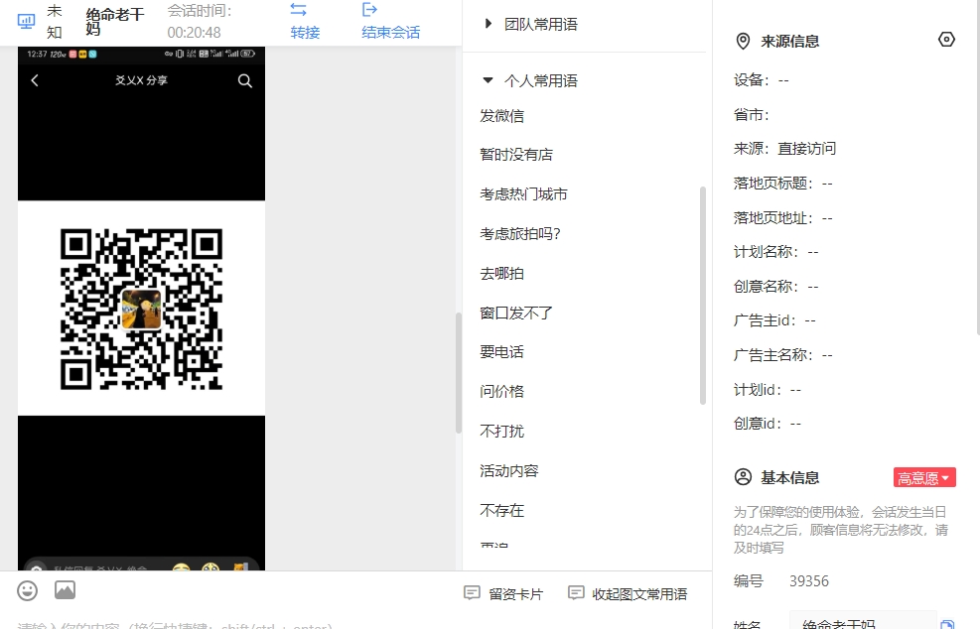
Task: Click the 计划id row
Action: 768,390
